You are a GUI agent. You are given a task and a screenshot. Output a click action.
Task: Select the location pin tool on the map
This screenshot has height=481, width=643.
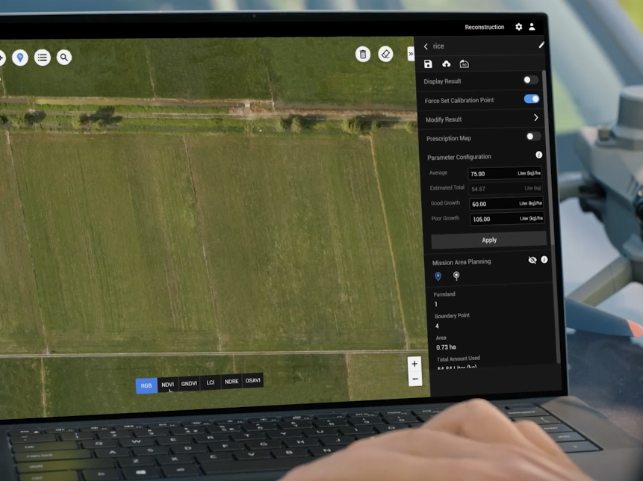click(x=19, y=57)
